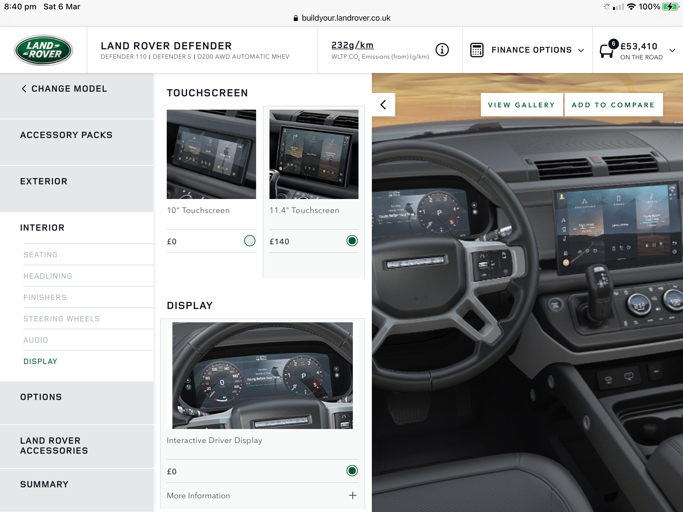683x512 pixels.
Task: Click the plus icon beside More Information
Action: pos(353,495)
